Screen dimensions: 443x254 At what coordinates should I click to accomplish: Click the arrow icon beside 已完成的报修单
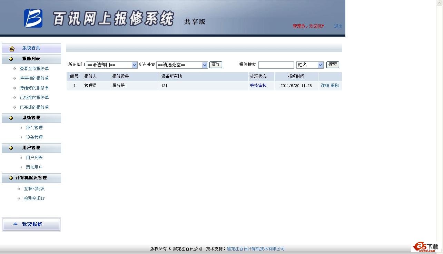click(14, 107)
